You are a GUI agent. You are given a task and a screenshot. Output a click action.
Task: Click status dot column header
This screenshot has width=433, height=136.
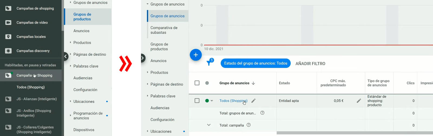pyautogui.click(x=207, y=83)
